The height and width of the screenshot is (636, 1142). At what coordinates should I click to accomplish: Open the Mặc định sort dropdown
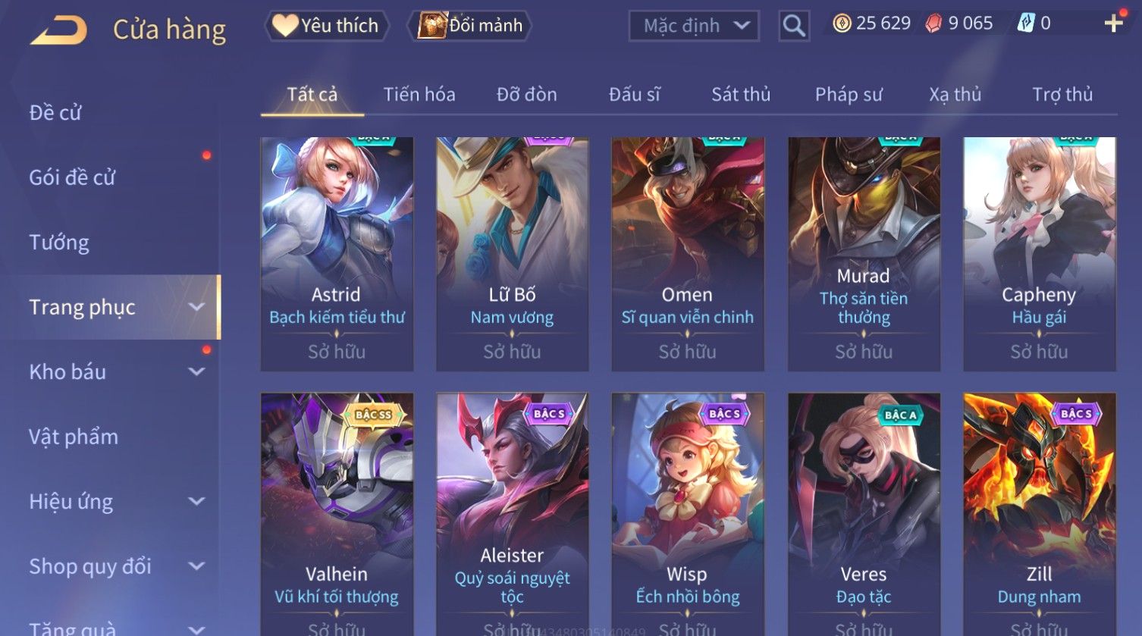tap(694, 26)
